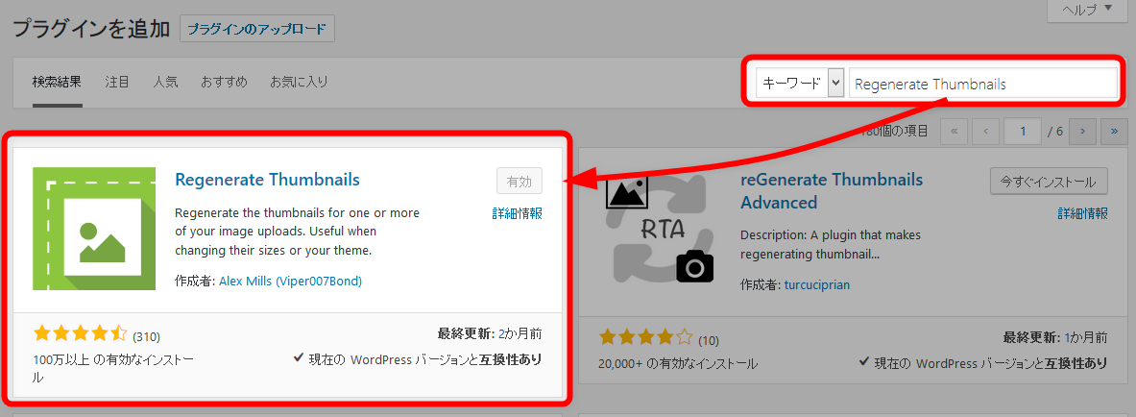1136x417 pixels.
Task: Open Regenerate Thumbnails plugin title link
Action: pyautogui.click(x=267, y=179)
